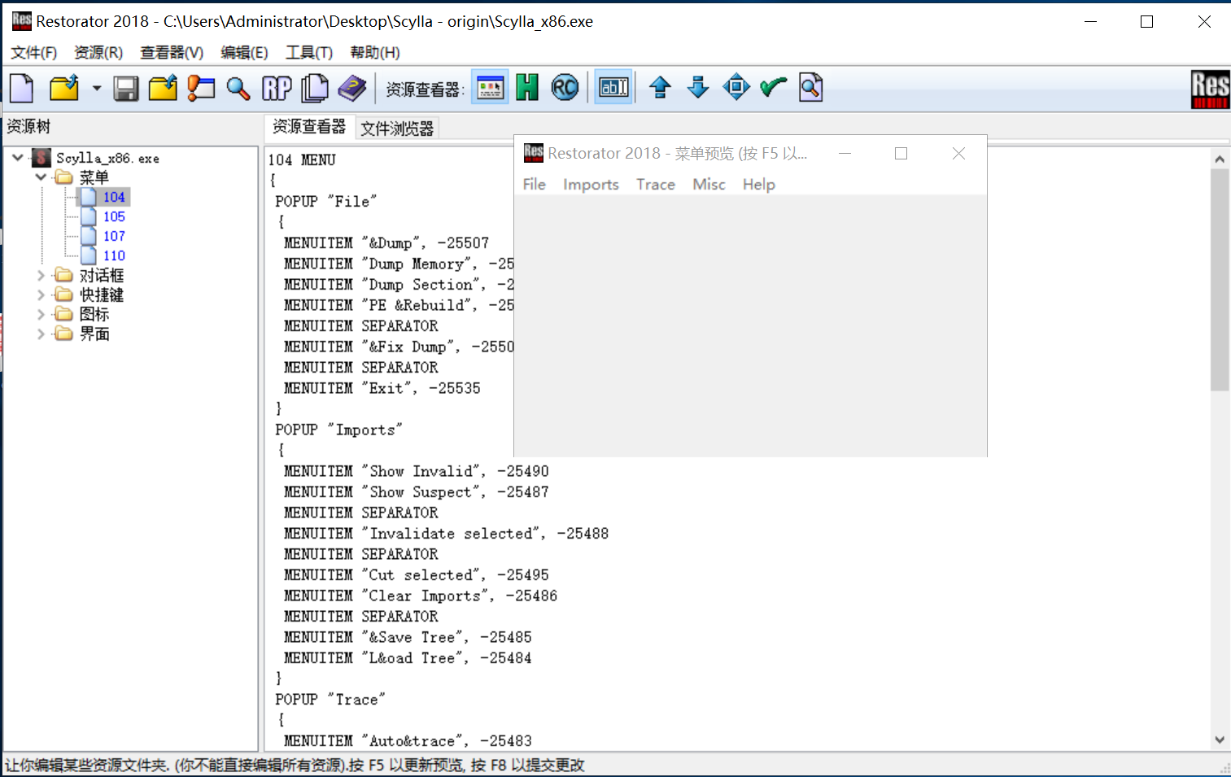The height and width of the screenshot is (777, 1231).
Task: Open Trace menu in menu preview window
Action: click(x=656, y=185)
